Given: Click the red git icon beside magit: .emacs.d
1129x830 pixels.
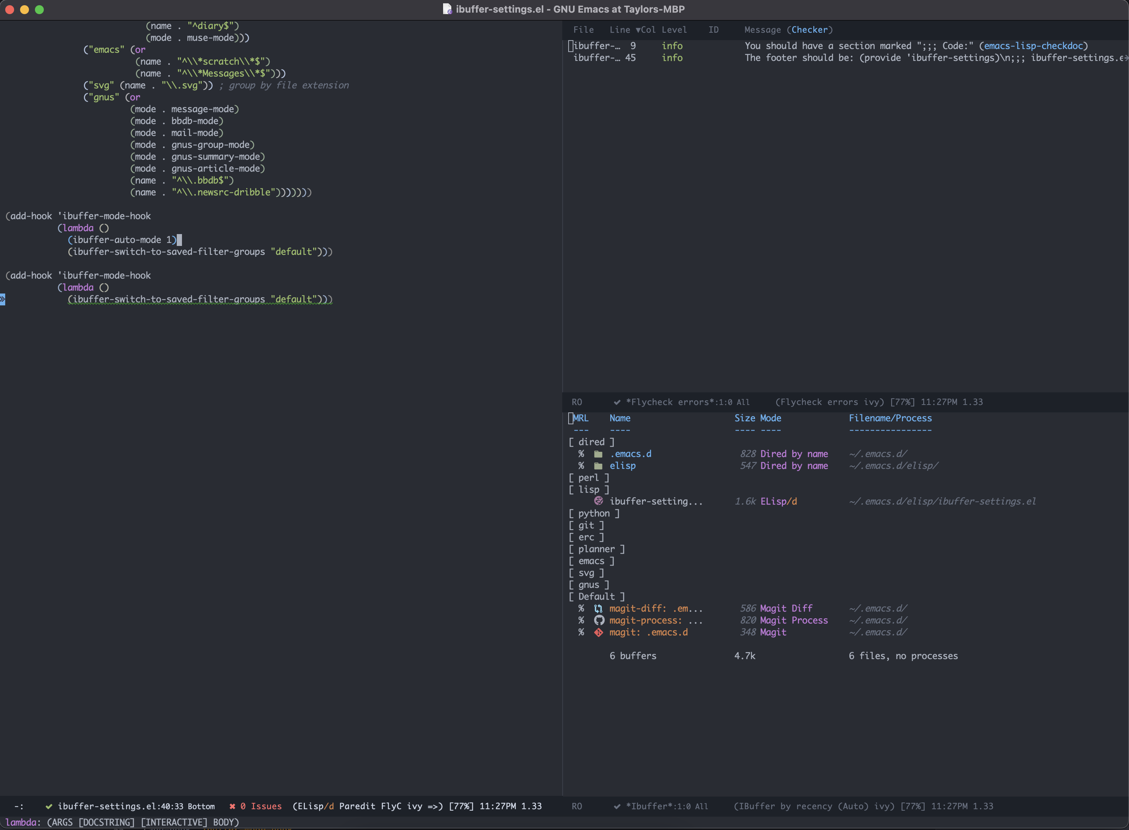Looking at the screenshot, I should (x=598, y=632).
